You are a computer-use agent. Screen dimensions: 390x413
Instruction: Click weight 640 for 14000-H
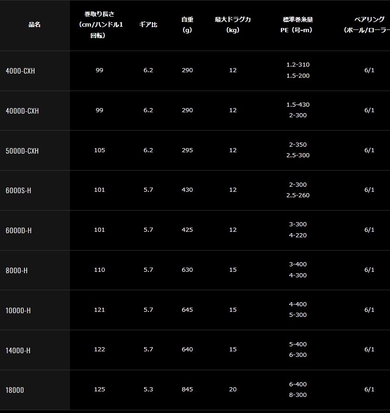tap(187, 349)
